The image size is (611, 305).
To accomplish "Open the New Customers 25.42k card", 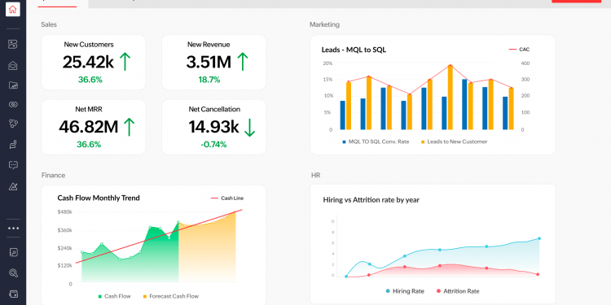I will coord(93,63).
